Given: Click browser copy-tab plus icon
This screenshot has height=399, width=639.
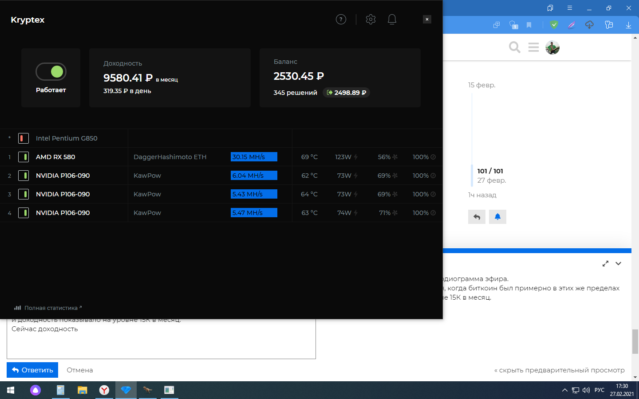Looking at the screenshot, I should 497,25.
